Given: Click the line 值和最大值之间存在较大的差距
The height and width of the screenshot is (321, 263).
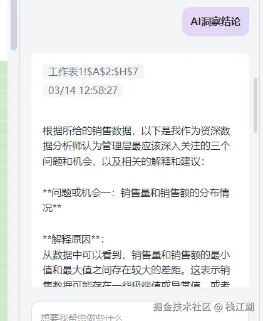Looking at the screenshot, I should pyautogui.click(x=137, y=270).
